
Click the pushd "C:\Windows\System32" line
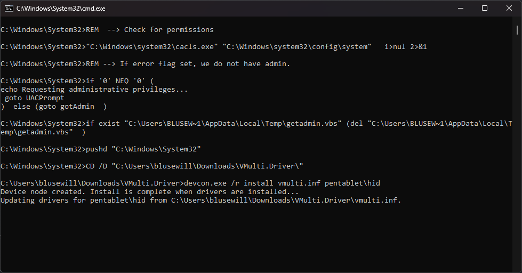143,149
